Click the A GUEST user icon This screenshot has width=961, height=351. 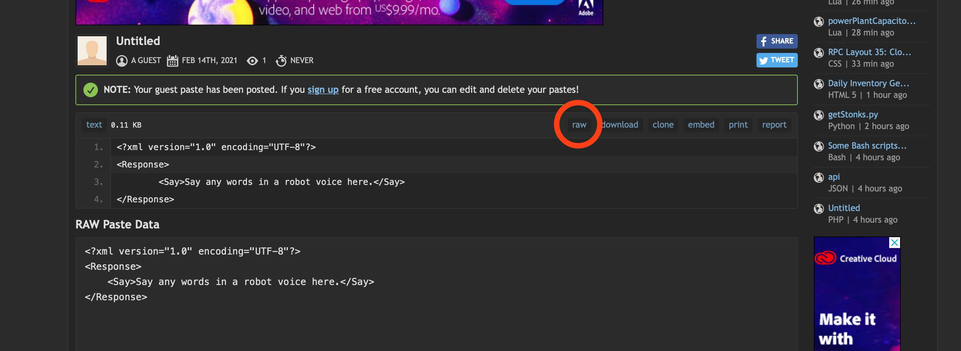[x=121, y=61]
